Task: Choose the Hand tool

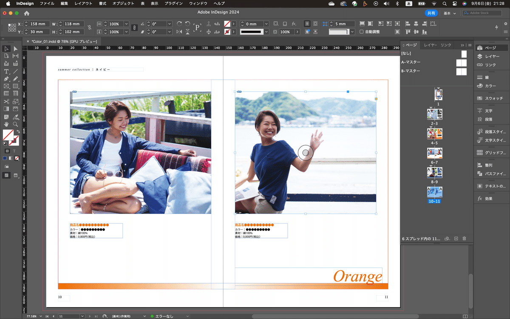Action: pyautogui.click(x=6, y=124)
